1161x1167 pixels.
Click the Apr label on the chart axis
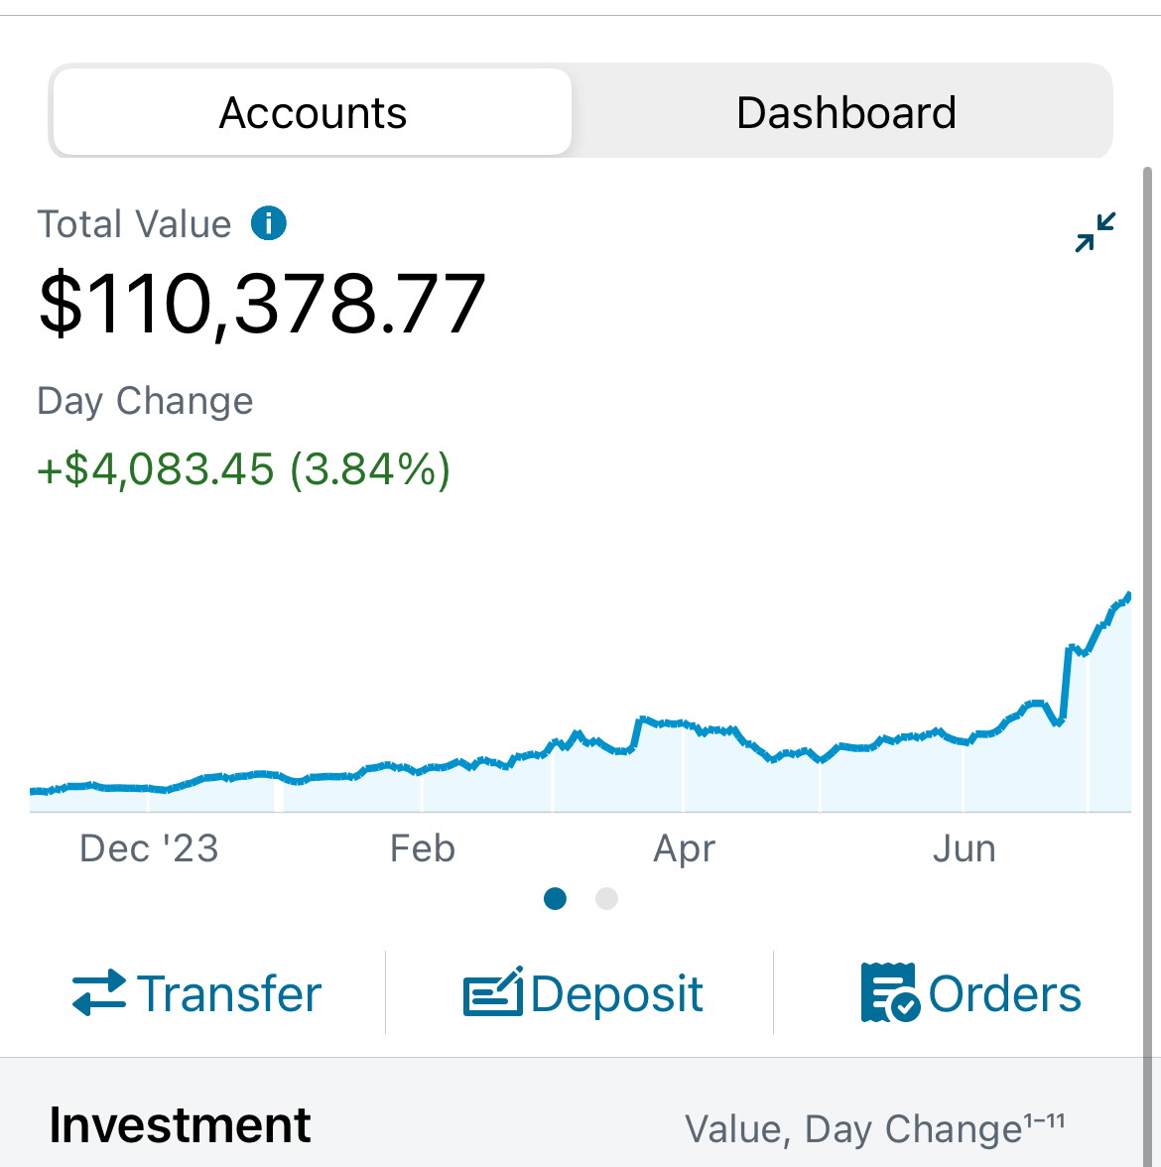pos(684,848)
